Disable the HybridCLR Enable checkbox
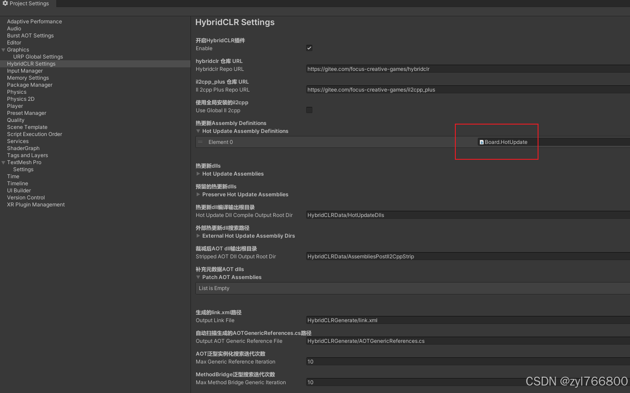 coord(309,48)
